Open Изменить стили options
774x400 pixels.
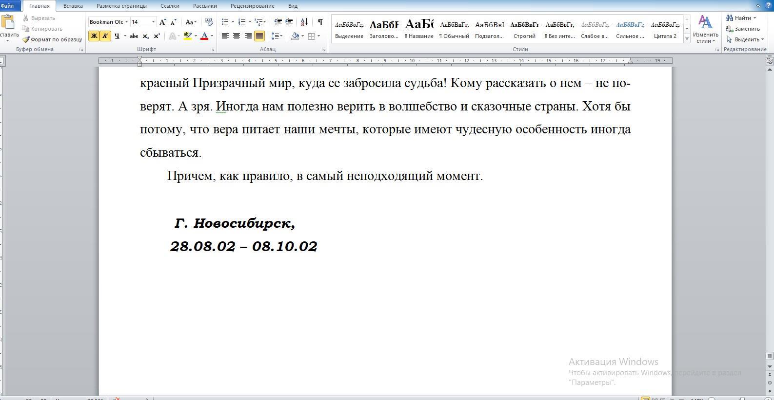(705, 29)
